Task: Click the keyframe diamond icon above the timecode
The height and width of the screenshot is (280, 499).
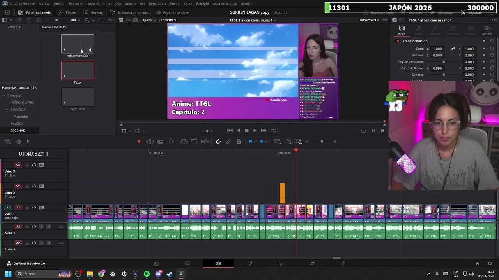Action: click(19, 142)
